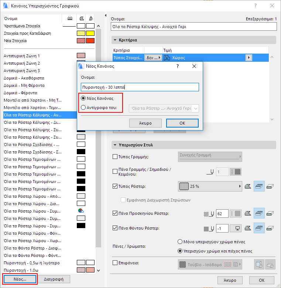Click Άκυρο in the Νέος Κανόνας dialog
The image size is (281, 288).
point(145,123)
